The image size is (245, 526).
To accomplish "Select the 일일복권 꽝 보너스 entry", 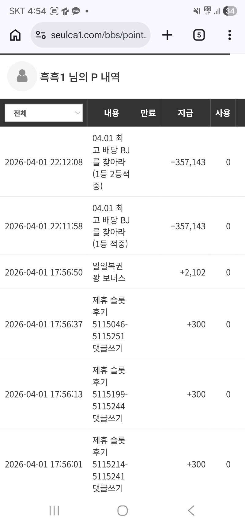I will click(109, 272).
